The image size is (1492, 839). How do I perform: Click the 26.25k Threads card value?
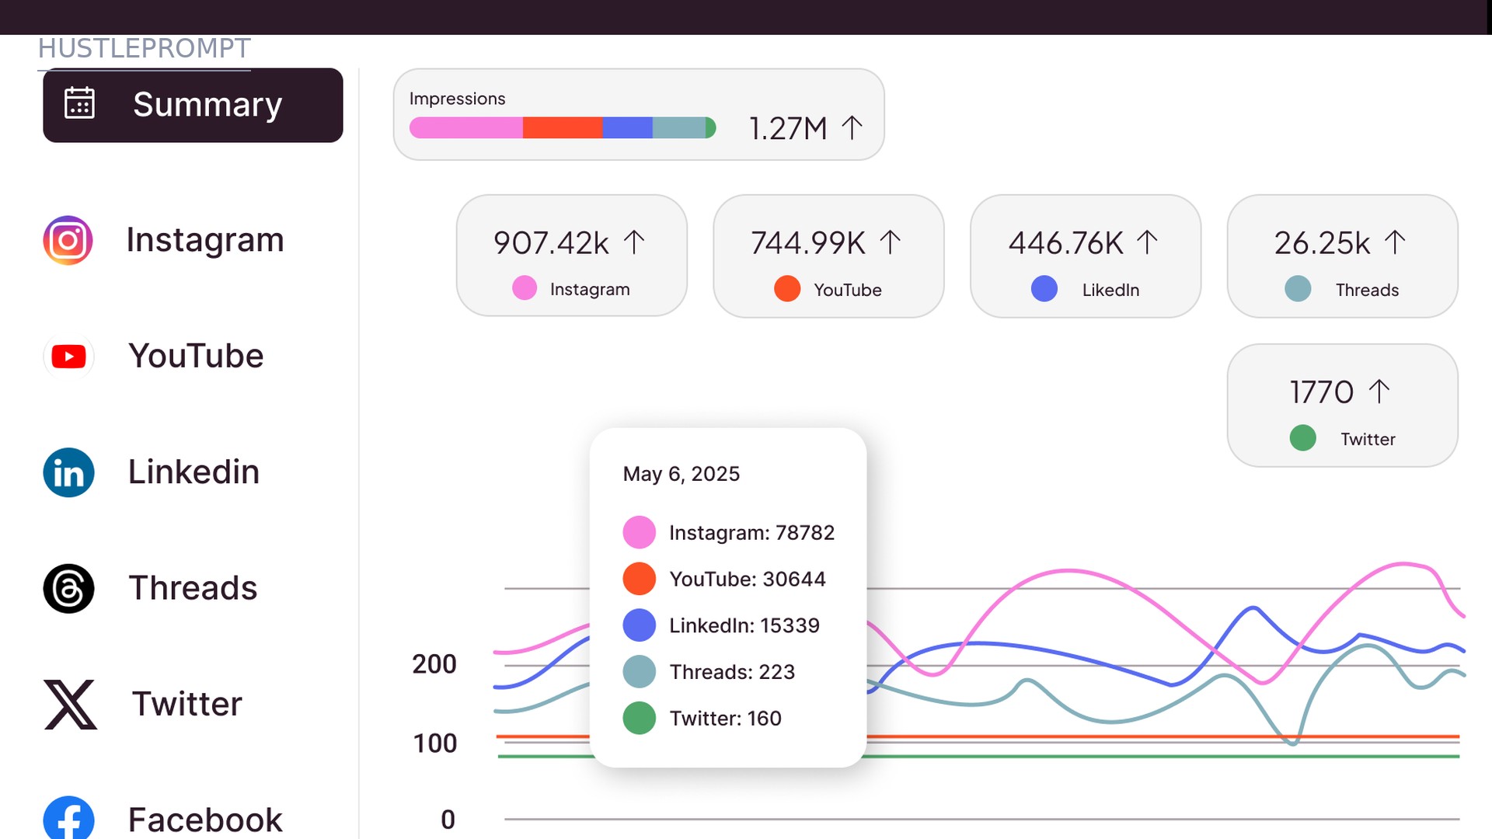click(1323, 243)
